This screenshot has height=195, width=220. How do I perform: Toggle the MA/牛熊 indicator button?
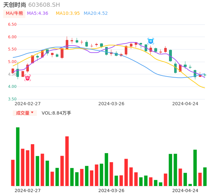click(x=14, y=14)
